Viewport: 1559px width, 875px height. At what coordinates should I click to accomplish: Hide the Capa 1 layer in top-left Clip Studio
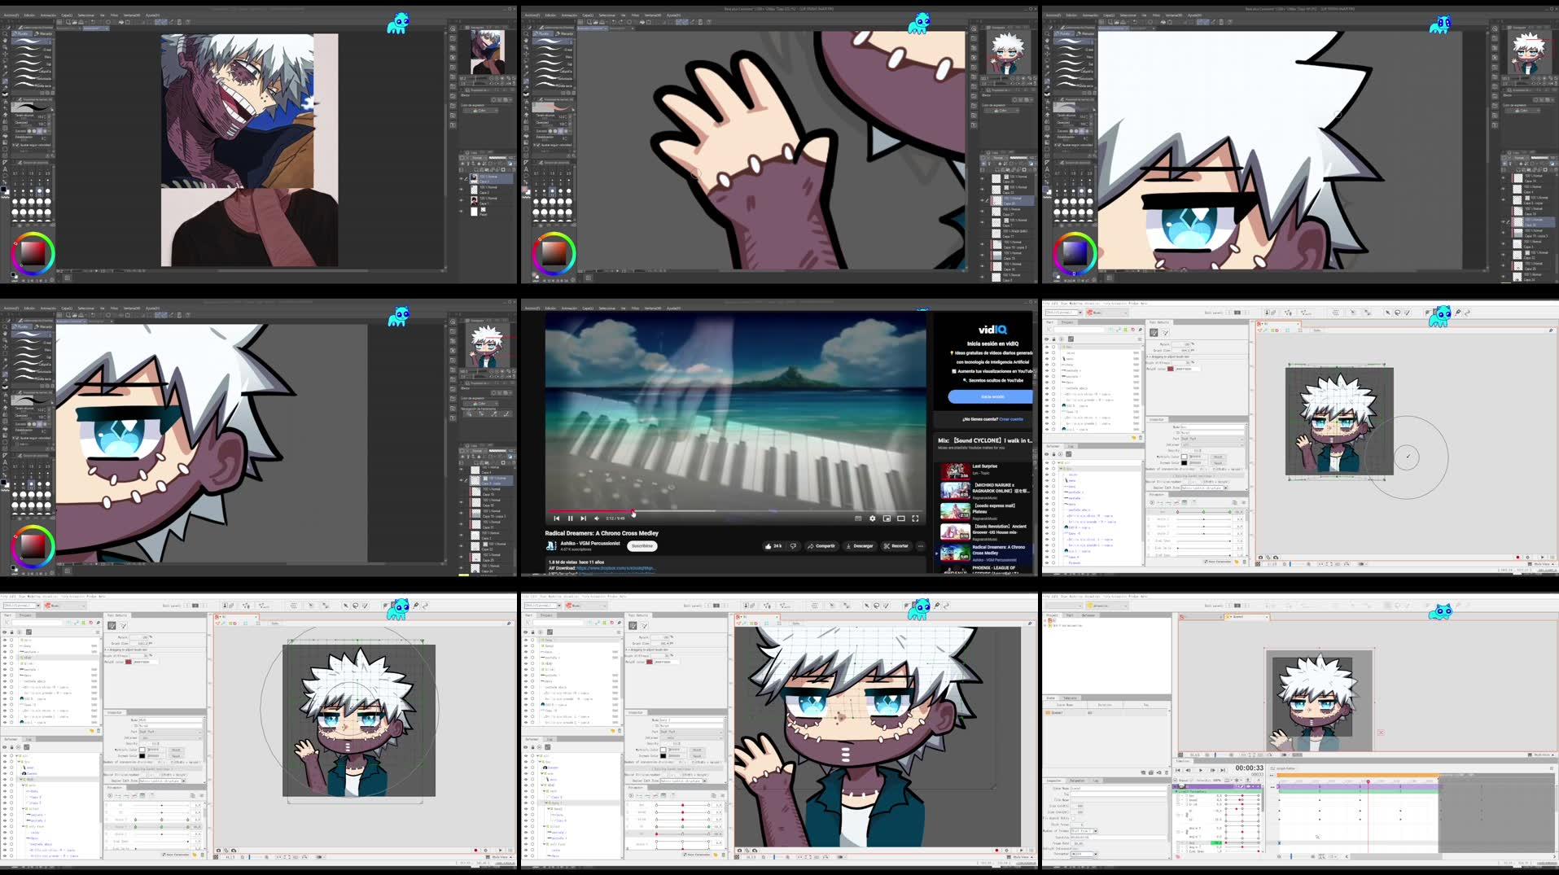point(461,200)
